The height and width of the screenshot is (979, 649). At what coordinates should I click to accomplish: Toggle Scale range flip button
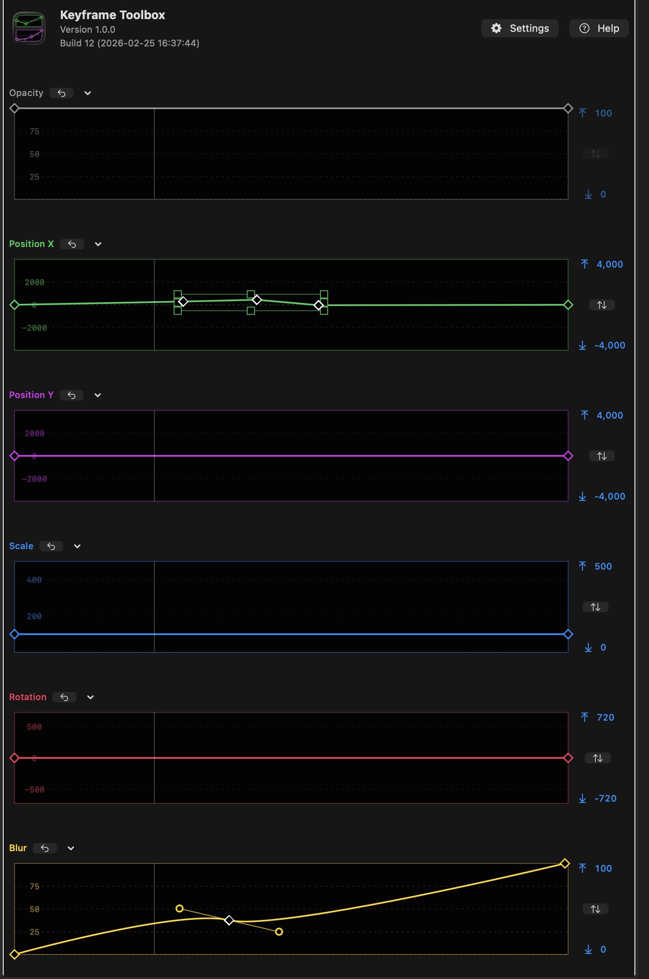coord(595,607)
